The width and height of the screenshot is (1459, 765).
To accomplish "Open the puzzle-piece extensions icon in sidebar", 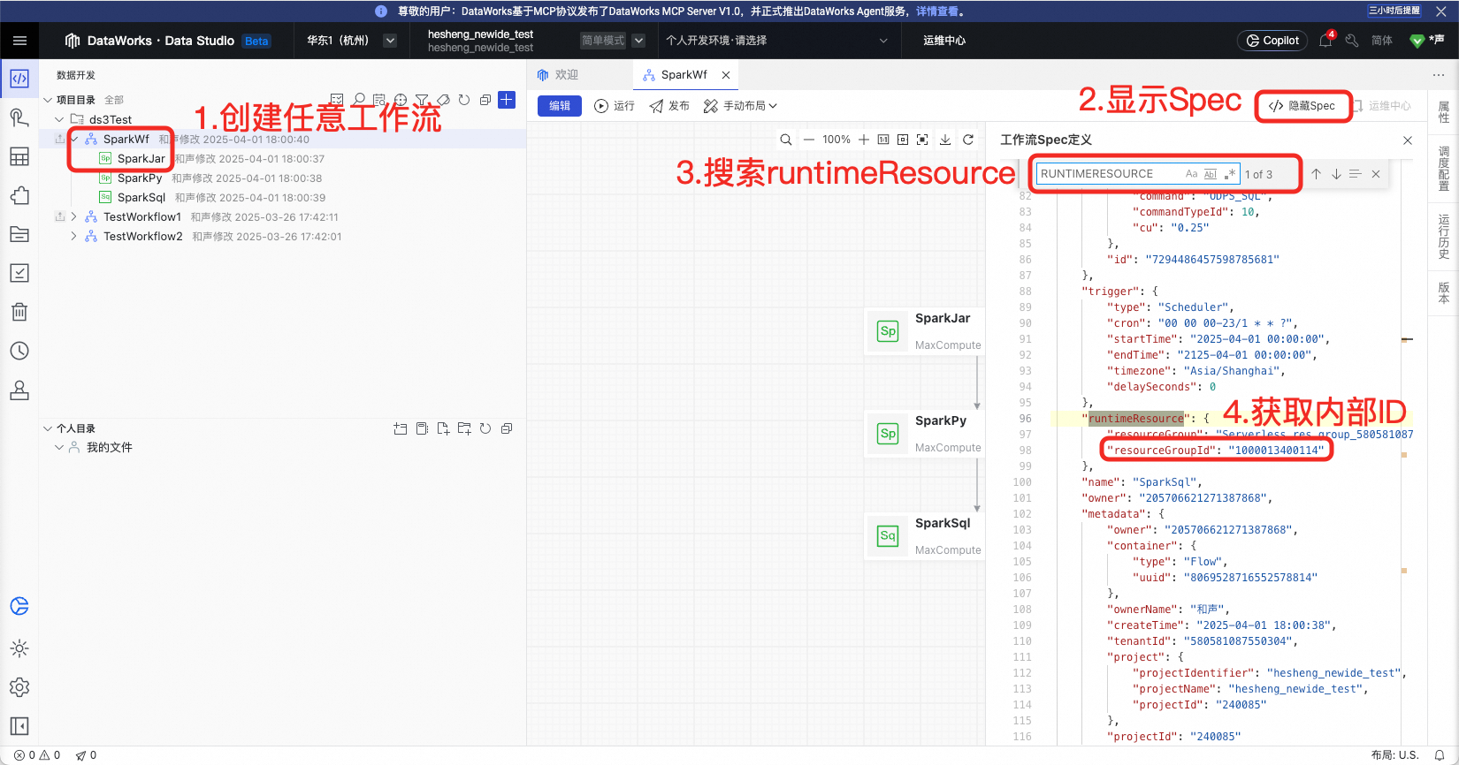I will tap(19, 195).
